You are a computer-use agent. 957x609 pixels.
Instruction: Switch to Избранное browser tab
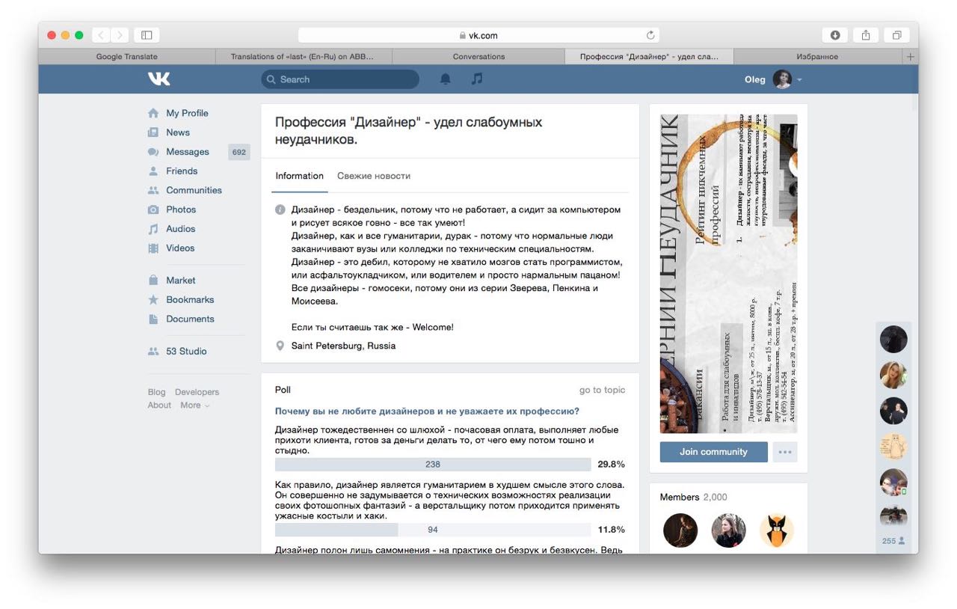(817, 57)
